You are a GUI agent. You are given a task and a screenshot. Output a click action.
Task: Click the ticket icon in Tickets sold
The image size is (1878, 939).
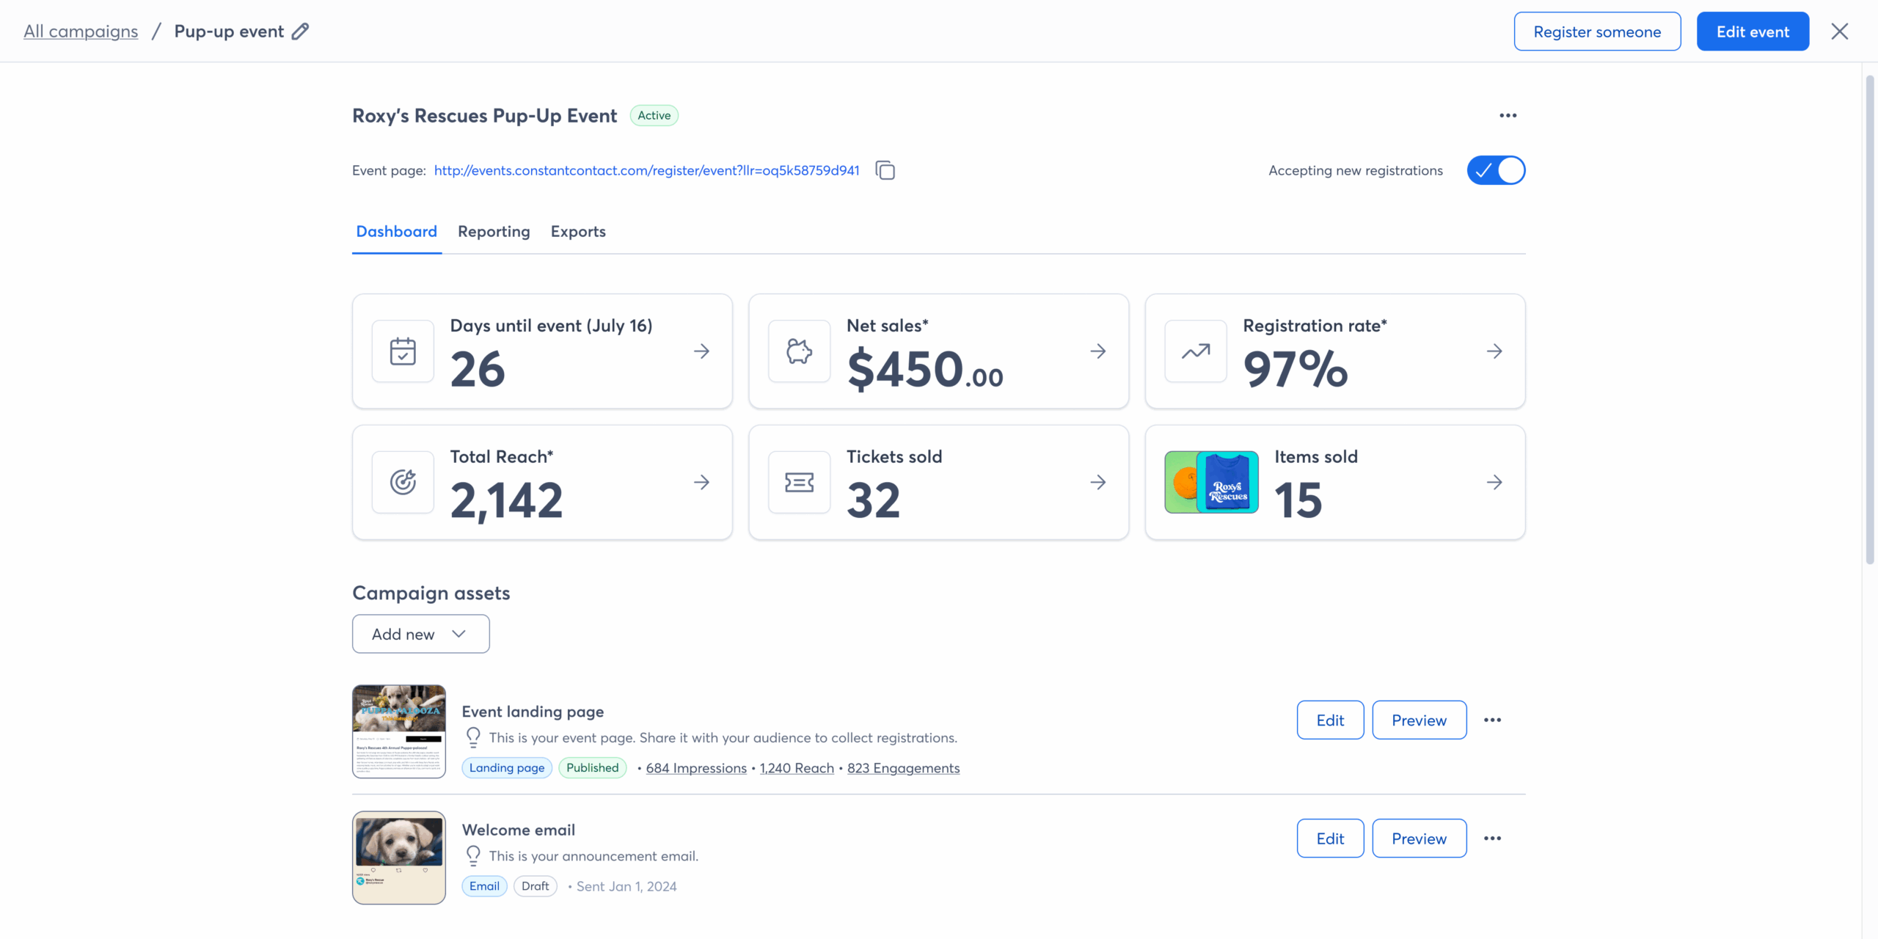pyautogui.click(x=799, y=482)
